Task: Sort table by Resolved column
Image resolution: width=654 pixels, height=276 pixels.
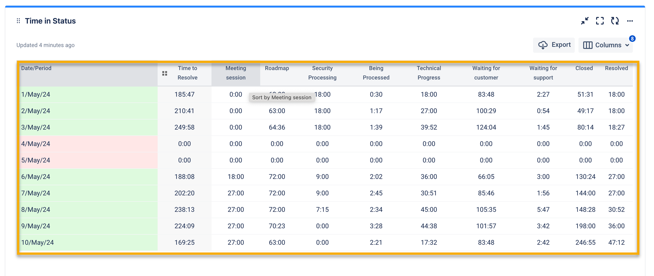Action: pyautogui.click(x=616, y=68)
